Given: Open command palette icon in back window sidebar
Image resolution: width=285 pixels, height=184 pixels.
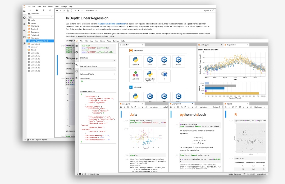Looking at the screenshot, I should 24,24.
